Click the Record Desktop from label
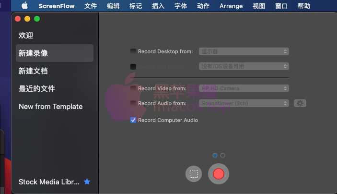 point(165,51)
